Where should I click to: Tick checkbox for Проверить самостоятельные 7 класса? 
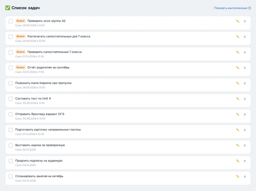pyautogui.click(x=11, y=52)
